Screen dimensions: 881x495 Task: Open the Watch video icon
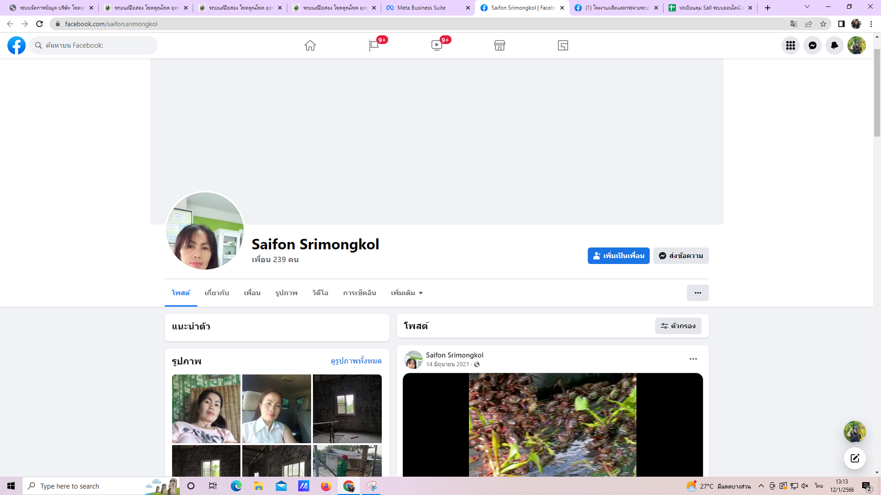(437, 45)
